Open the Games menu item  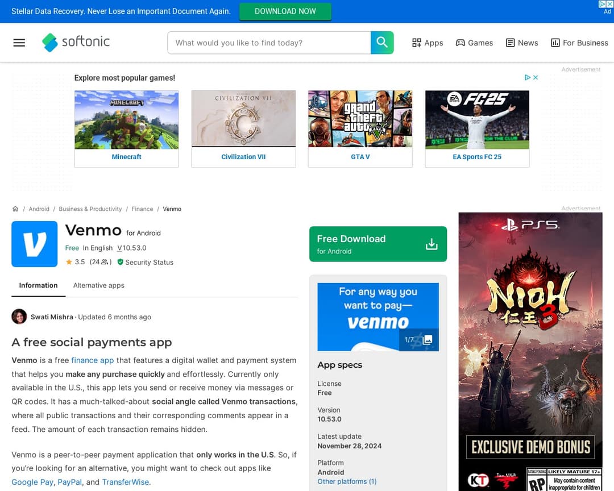click(x=474, y=43)
